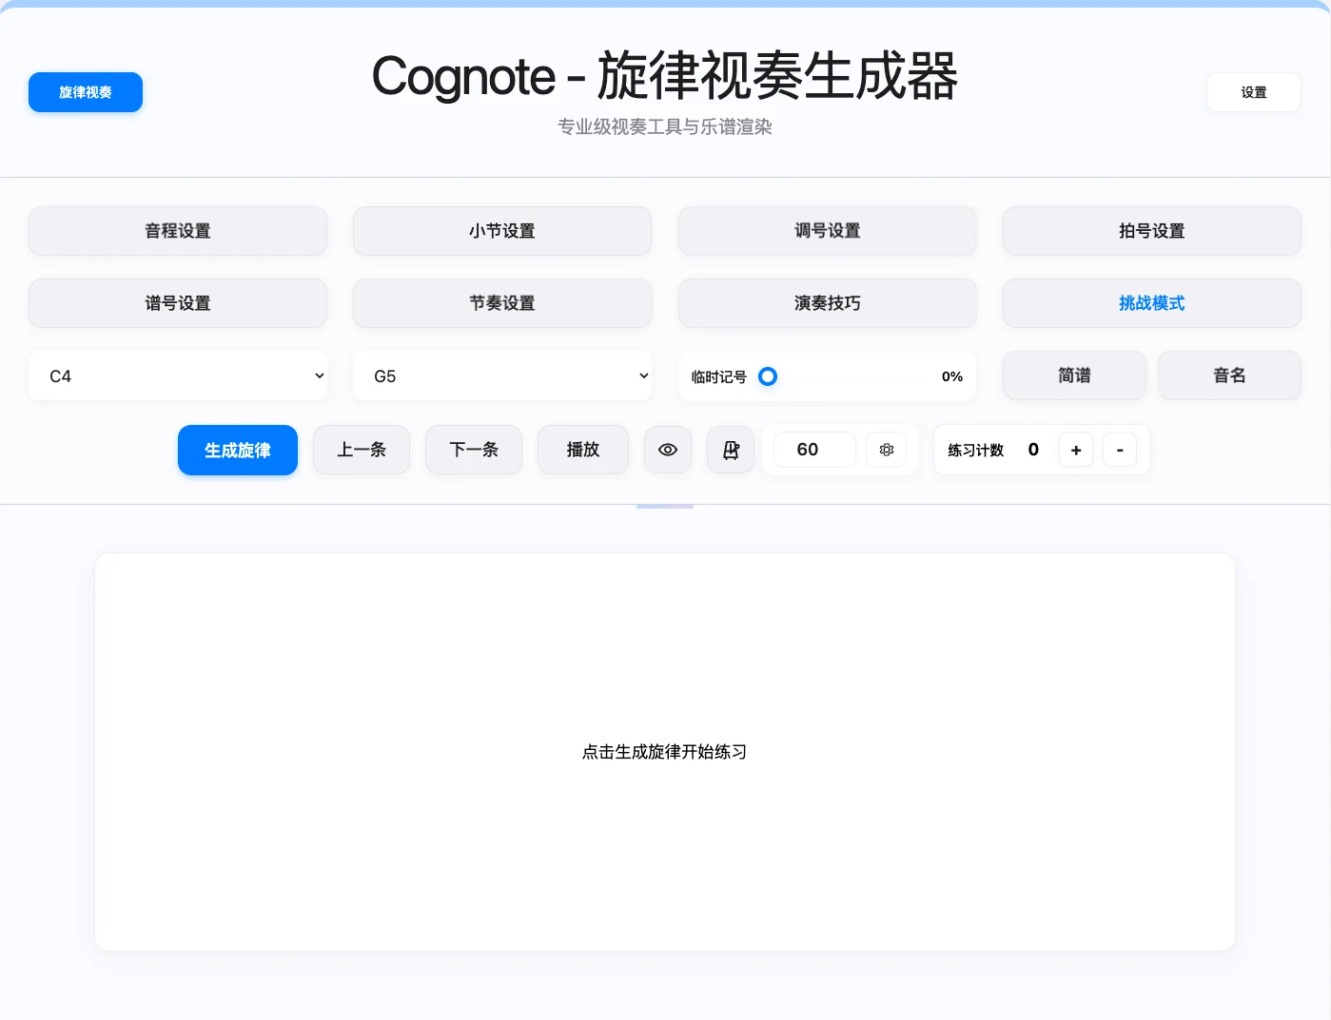Adjust the 临时记号 slider handle
The image size is (1331, 1020).
pos(768,376)
